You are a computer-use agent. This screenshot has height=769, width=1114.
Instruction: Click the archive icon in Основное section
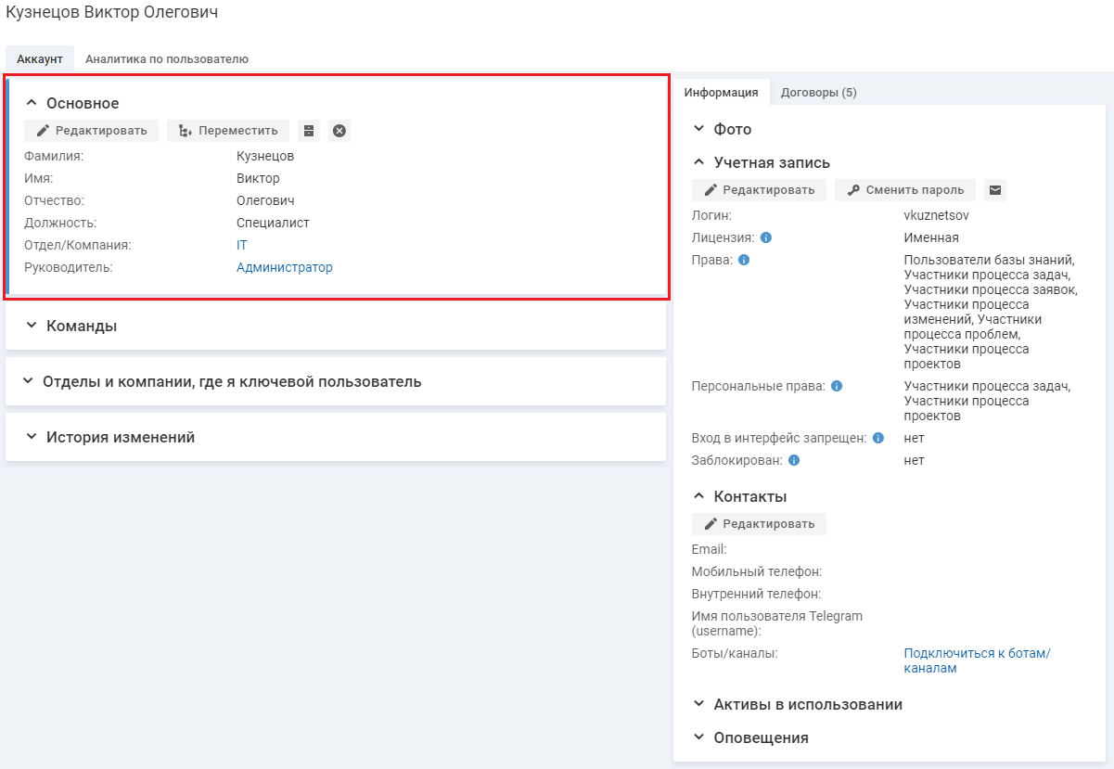point(309,131)
